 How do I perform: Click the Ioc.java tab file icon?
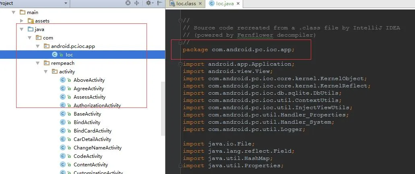[x=211, y=4]
